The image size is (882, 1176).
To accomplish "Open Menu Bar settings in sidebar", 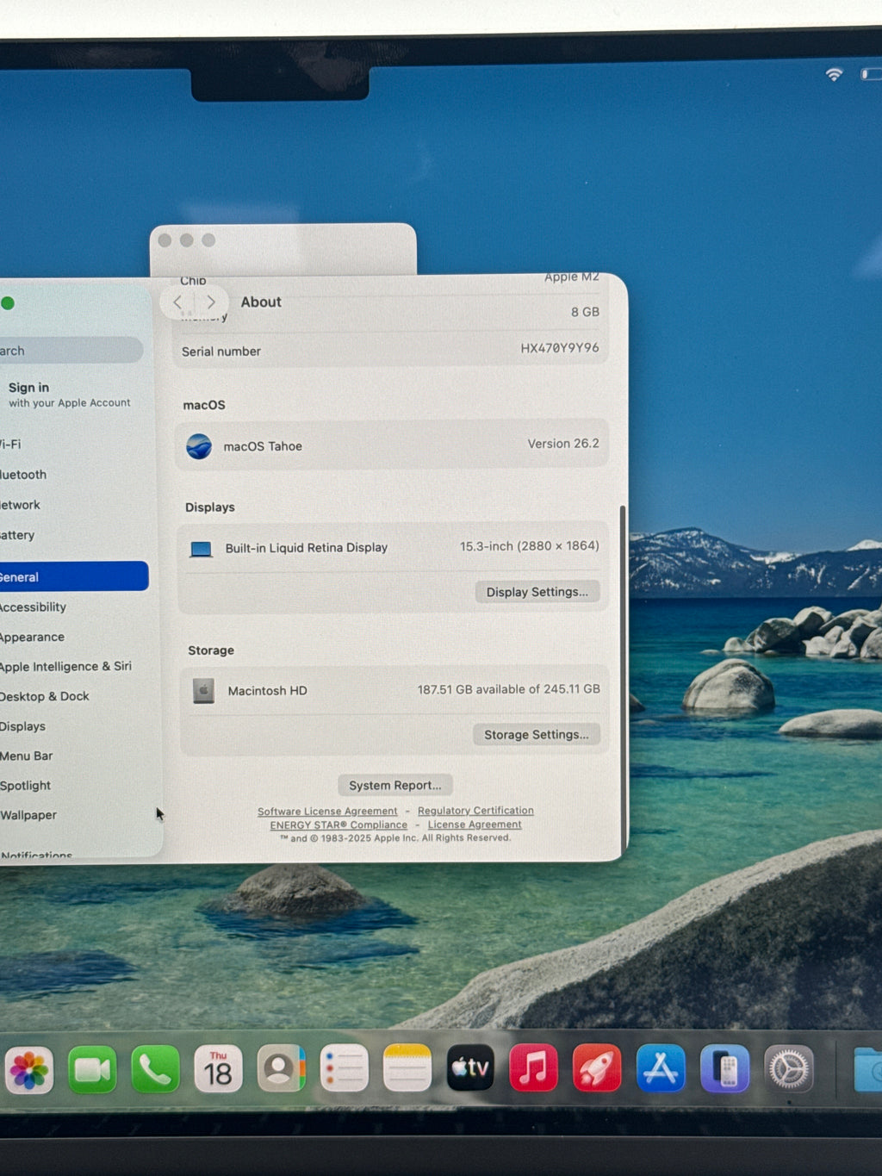I will 74,756.
